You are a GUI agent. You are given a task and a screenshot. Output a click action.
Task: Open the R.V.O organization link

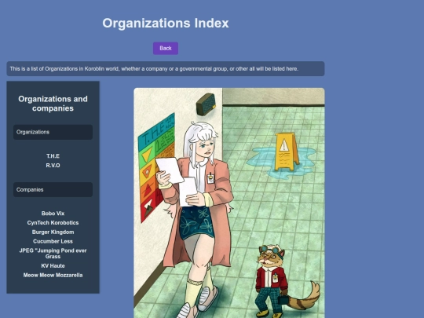(x=53, y=165)
